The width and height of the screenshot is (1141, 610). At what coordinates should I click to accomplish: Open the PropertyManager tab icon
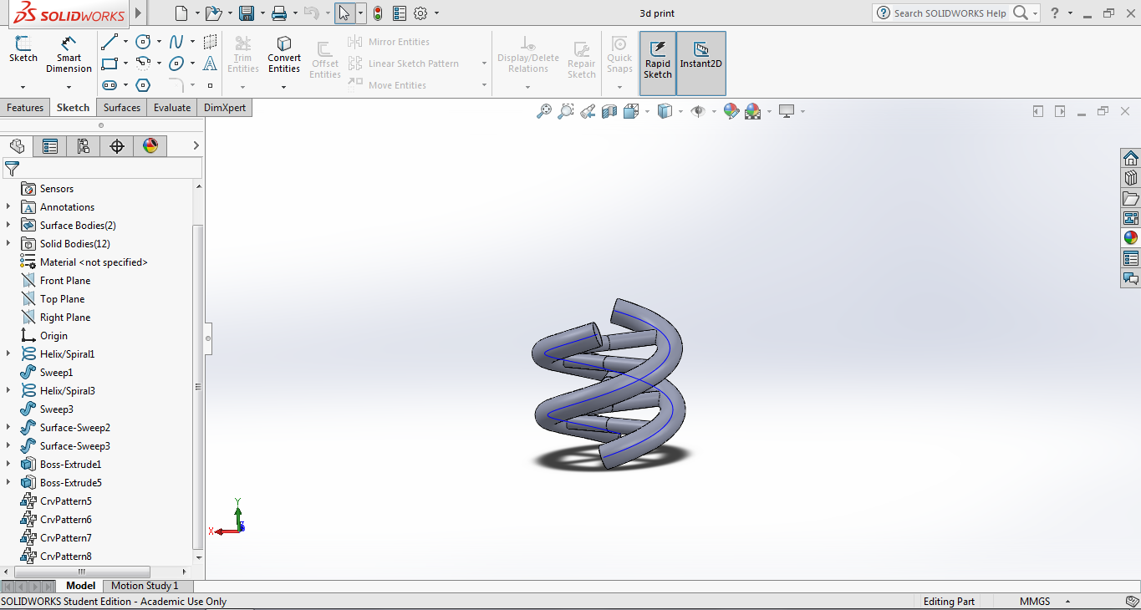pyautogui.click(x=50, y=146)
